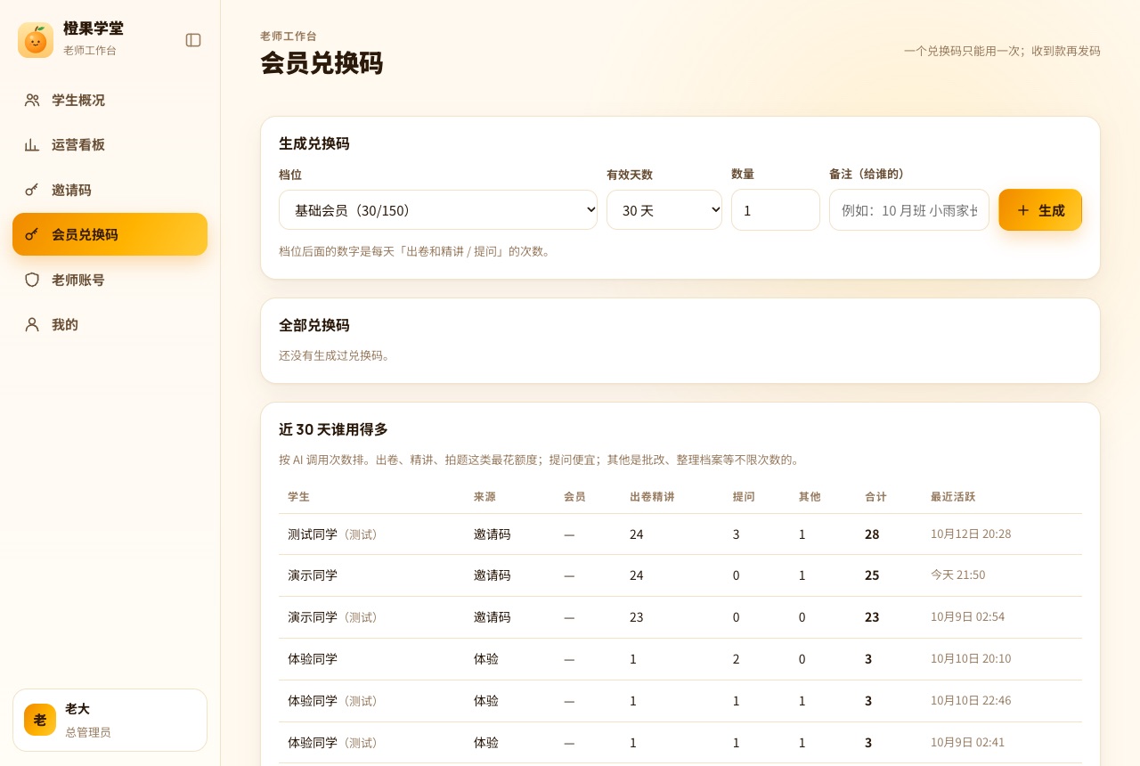Click the 运营看板 bar chart icon
The image size is (1140, 766).
(x=32, y=145)
